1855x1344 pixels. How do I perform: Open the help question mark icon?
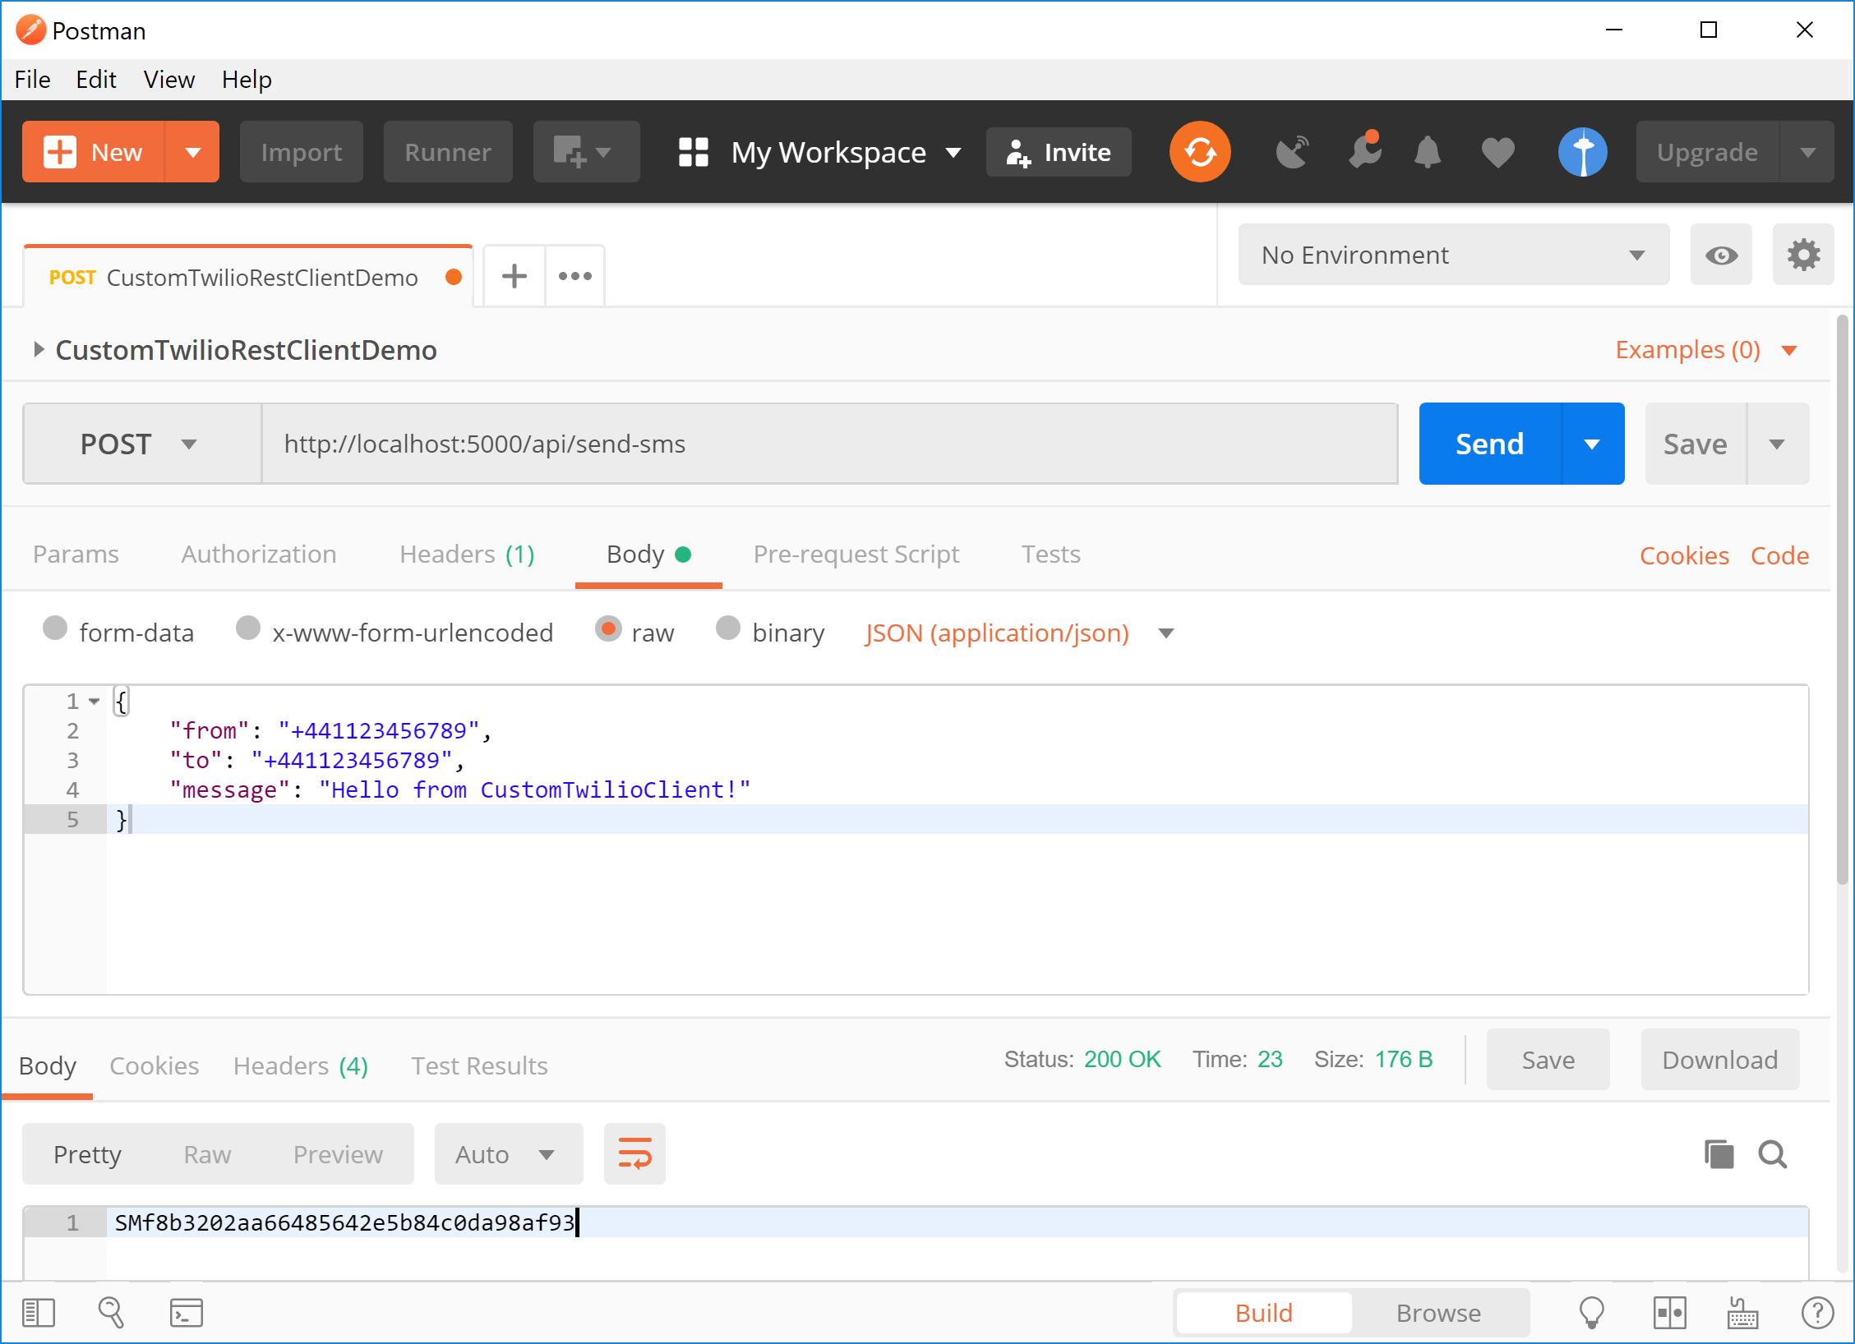click(1817, 1313)
